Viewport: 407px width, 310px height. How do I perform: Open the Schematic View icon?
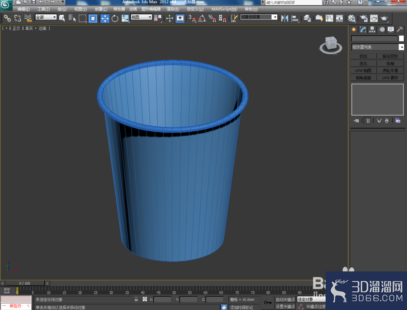(x=339, y=18)
